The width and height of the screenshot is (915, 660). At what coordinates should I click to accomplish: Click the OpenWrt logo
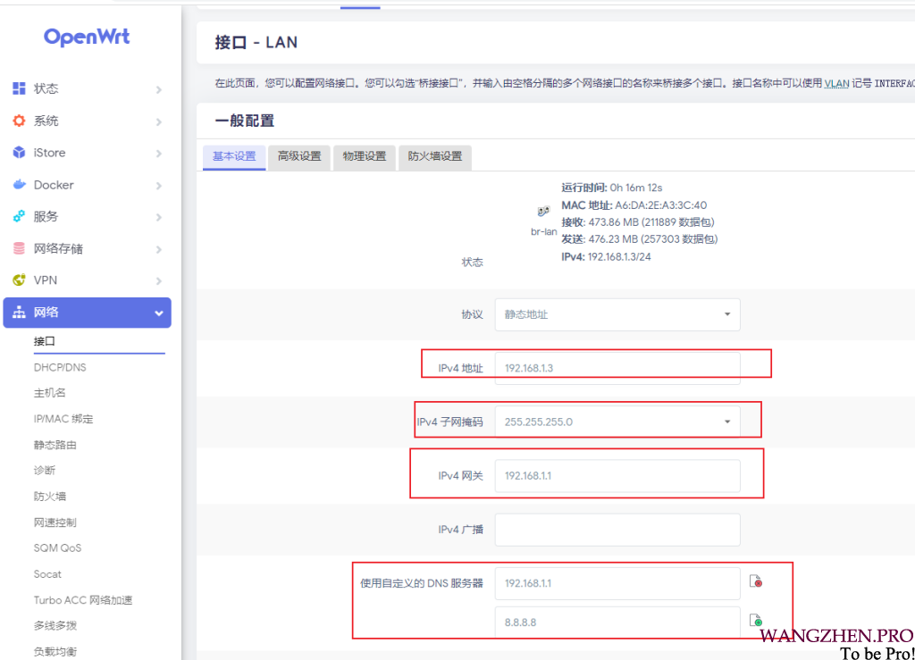[87, 37]
